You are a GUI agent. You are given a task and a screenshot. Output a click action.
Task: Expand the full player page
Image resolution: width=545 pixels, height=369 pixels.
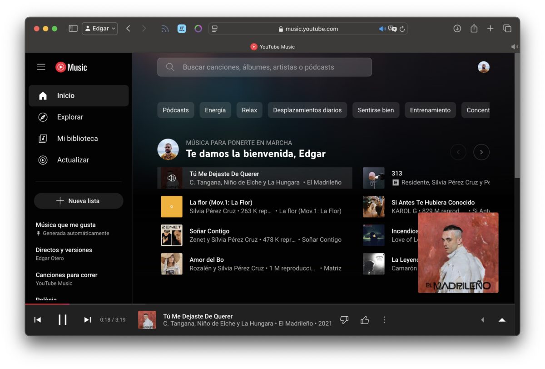tap(502, 320)
